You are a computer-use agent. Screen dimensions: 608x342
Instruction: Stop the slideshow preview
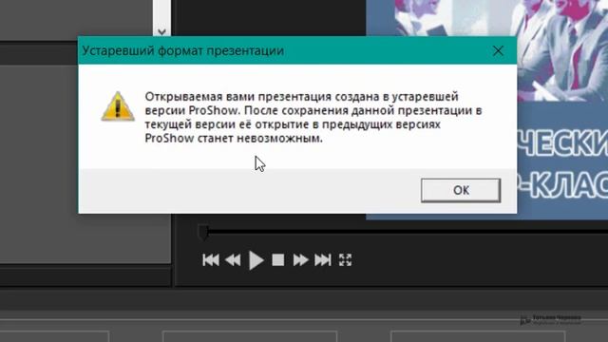[x=278, y=259]
